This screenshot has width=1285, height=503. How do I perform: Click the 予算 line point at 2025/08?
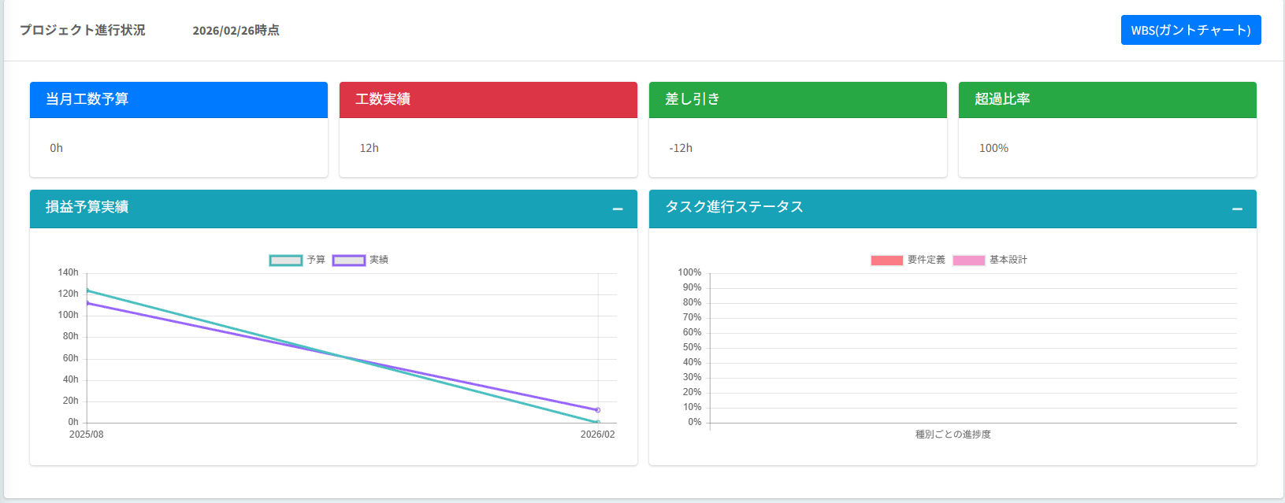tap(87, 291)
